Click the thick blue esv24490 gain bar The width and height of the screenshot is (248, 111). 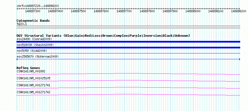click(128, 42)
